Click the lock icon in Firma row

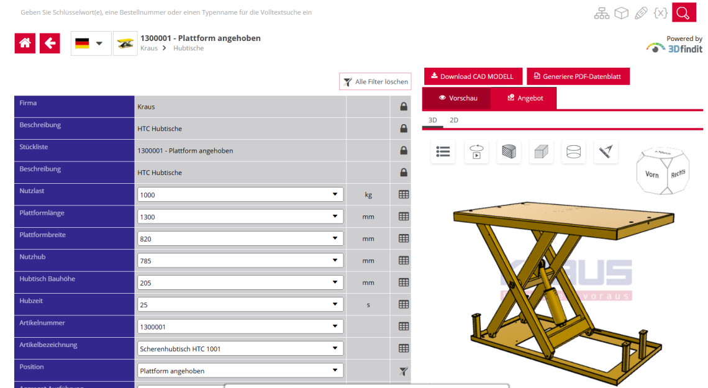404,107
